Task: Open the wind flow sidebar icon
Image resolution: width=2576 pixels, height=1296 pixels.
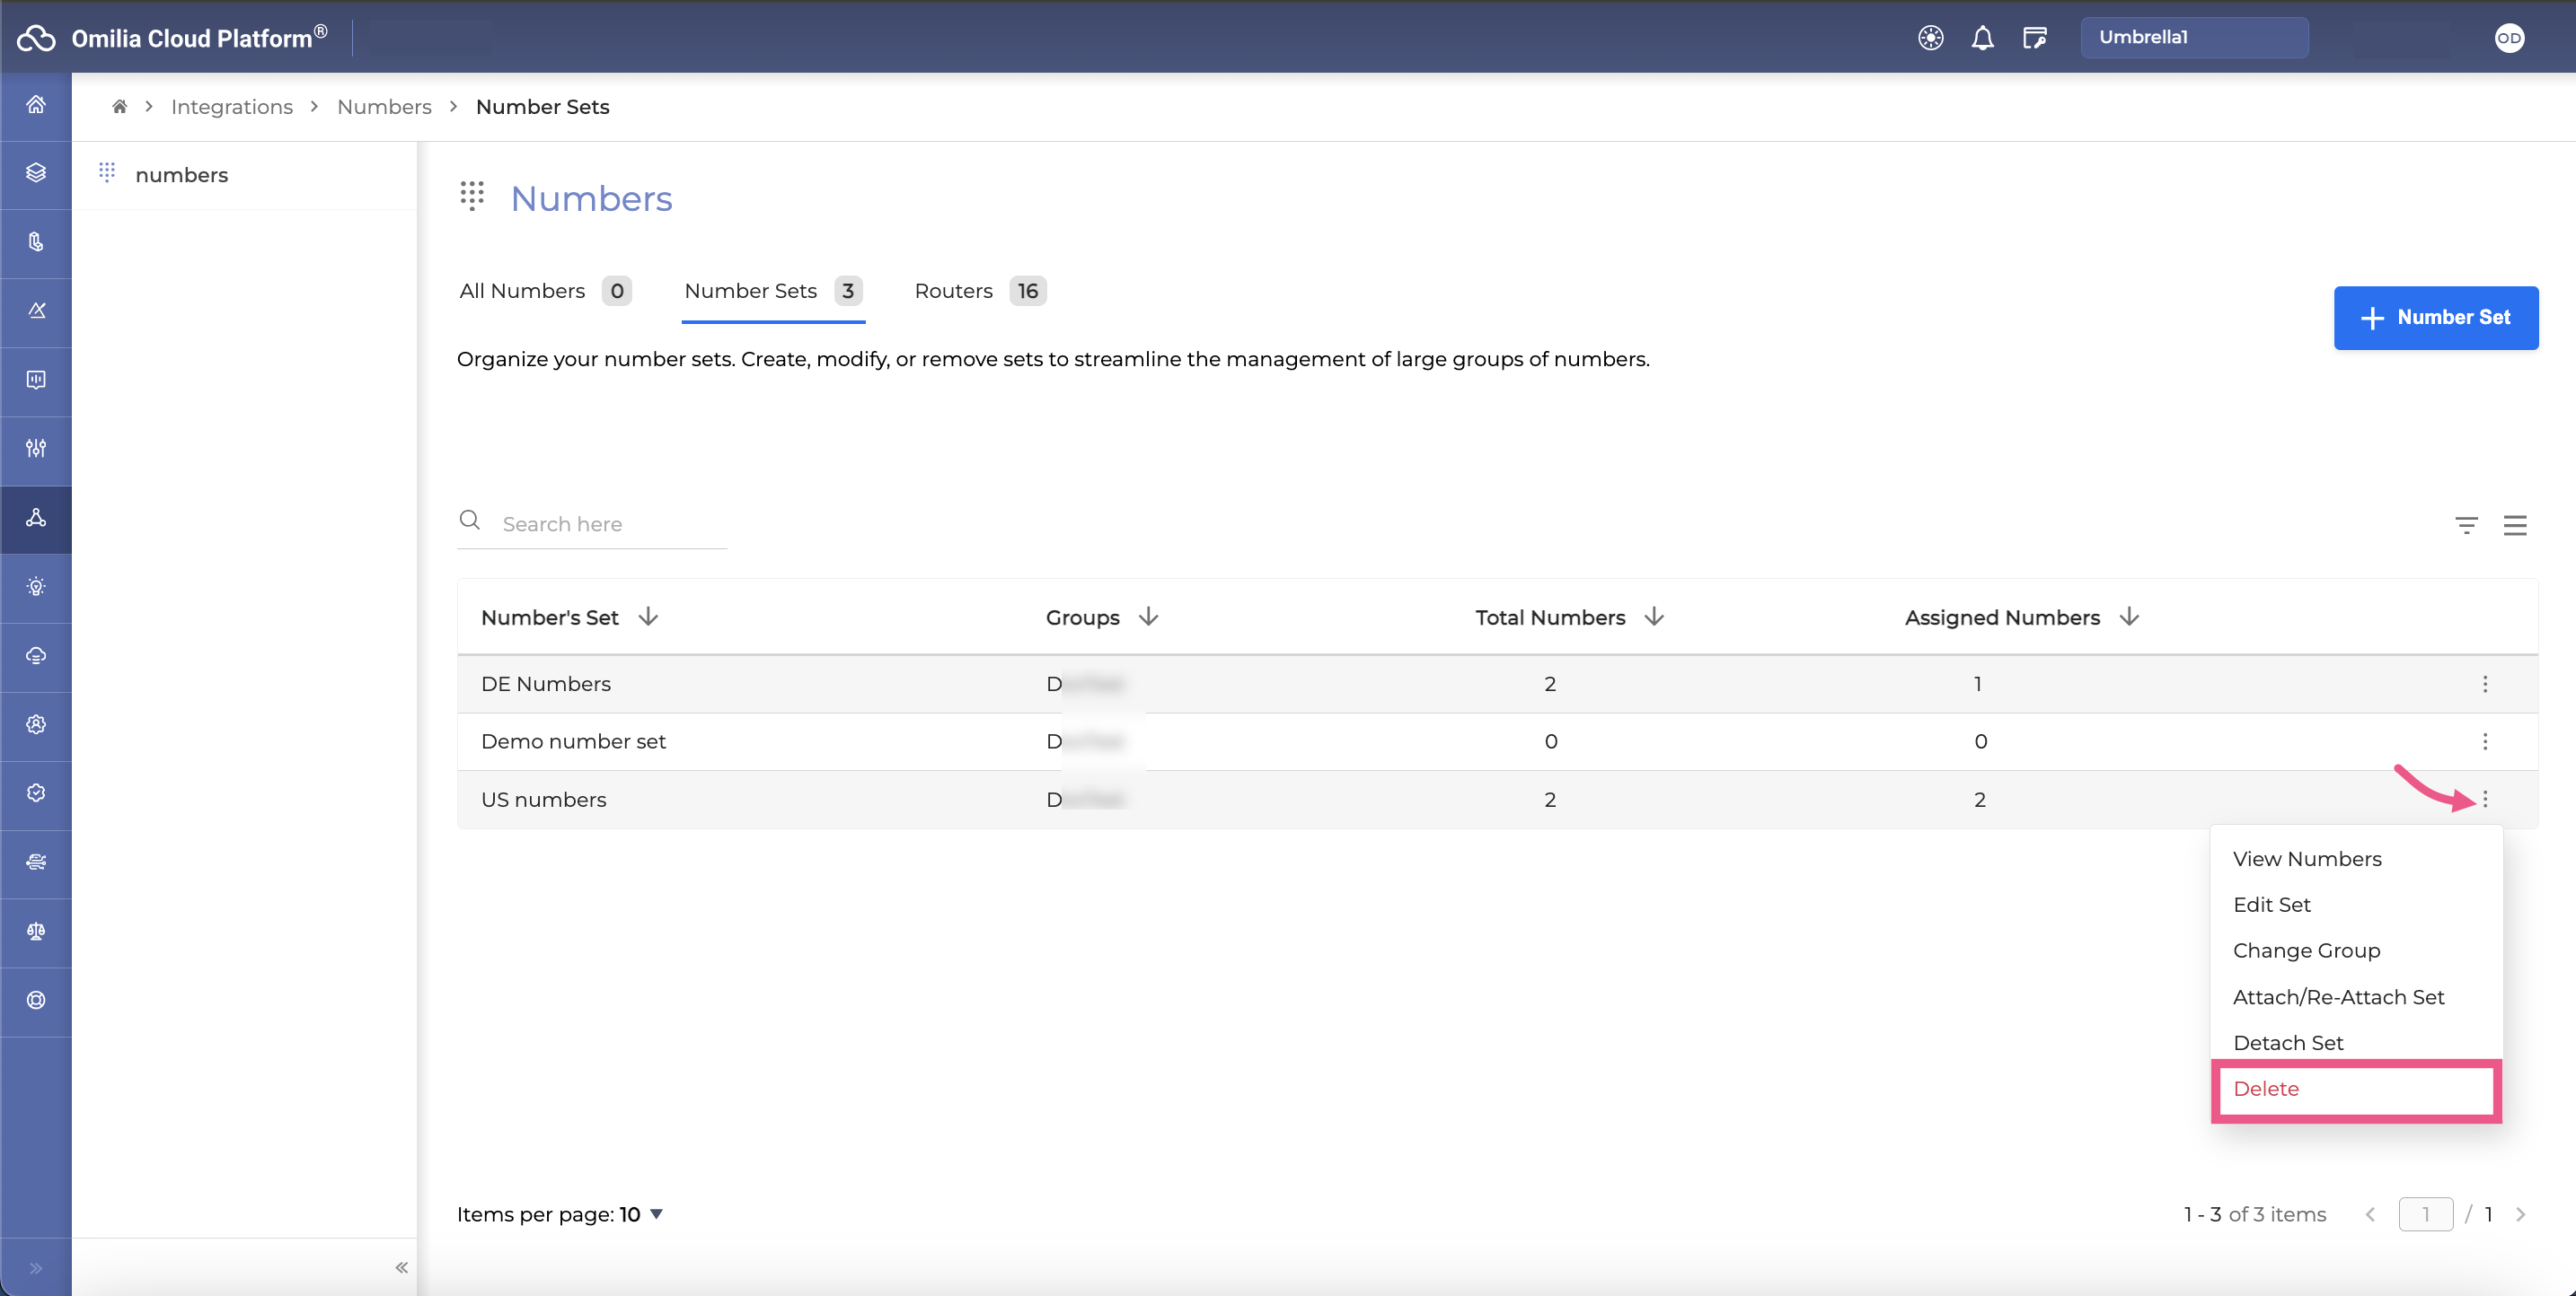Action: (36, 863)
